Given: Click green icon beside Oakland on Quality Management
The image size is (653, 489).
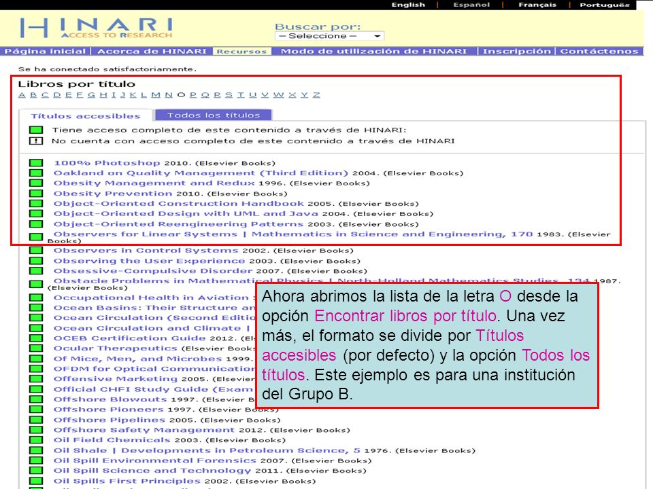Looking at the screenshot, I should pyautogui.click(x=36, y=173).
